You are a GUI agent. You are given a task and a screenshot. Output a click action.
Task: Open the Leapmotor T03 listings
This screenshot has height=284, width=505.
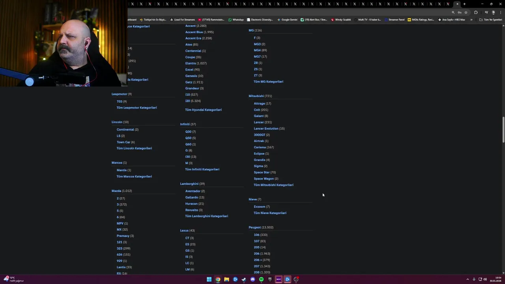tap(120, 101)
